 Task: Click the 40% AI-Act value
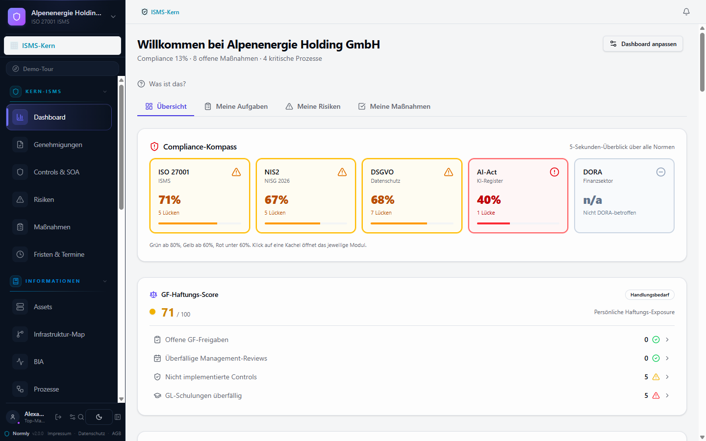(489, 200)
